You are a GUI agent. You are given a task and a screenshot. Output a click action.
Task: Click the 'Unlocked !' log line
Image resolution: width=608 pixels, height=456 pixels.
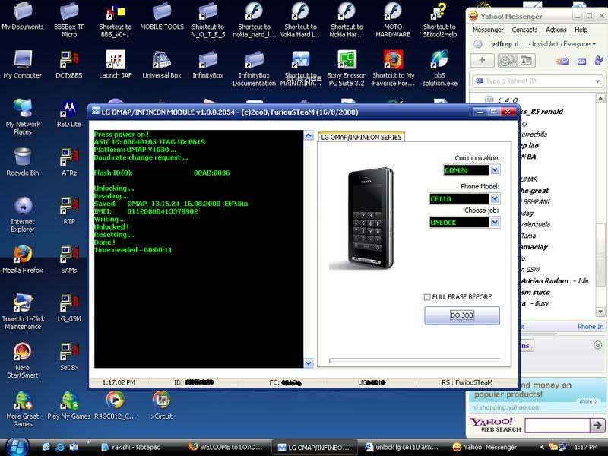coord(111,226)
